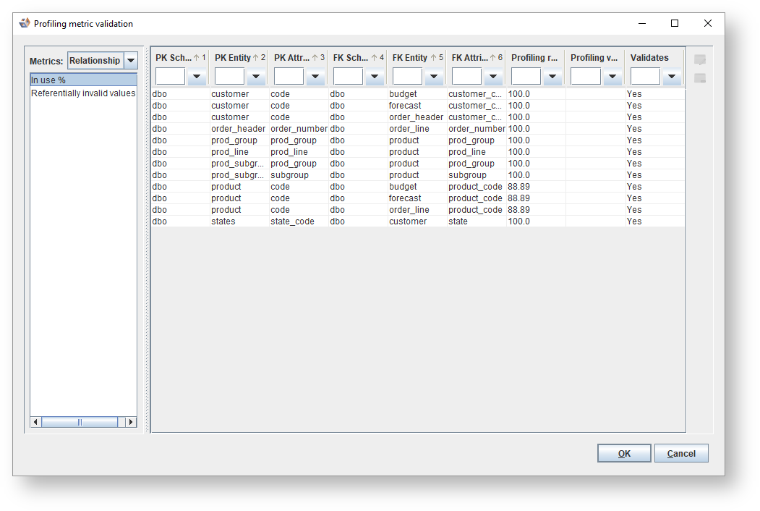
Task: Click the OK button
Action: (x=624, y=453)
